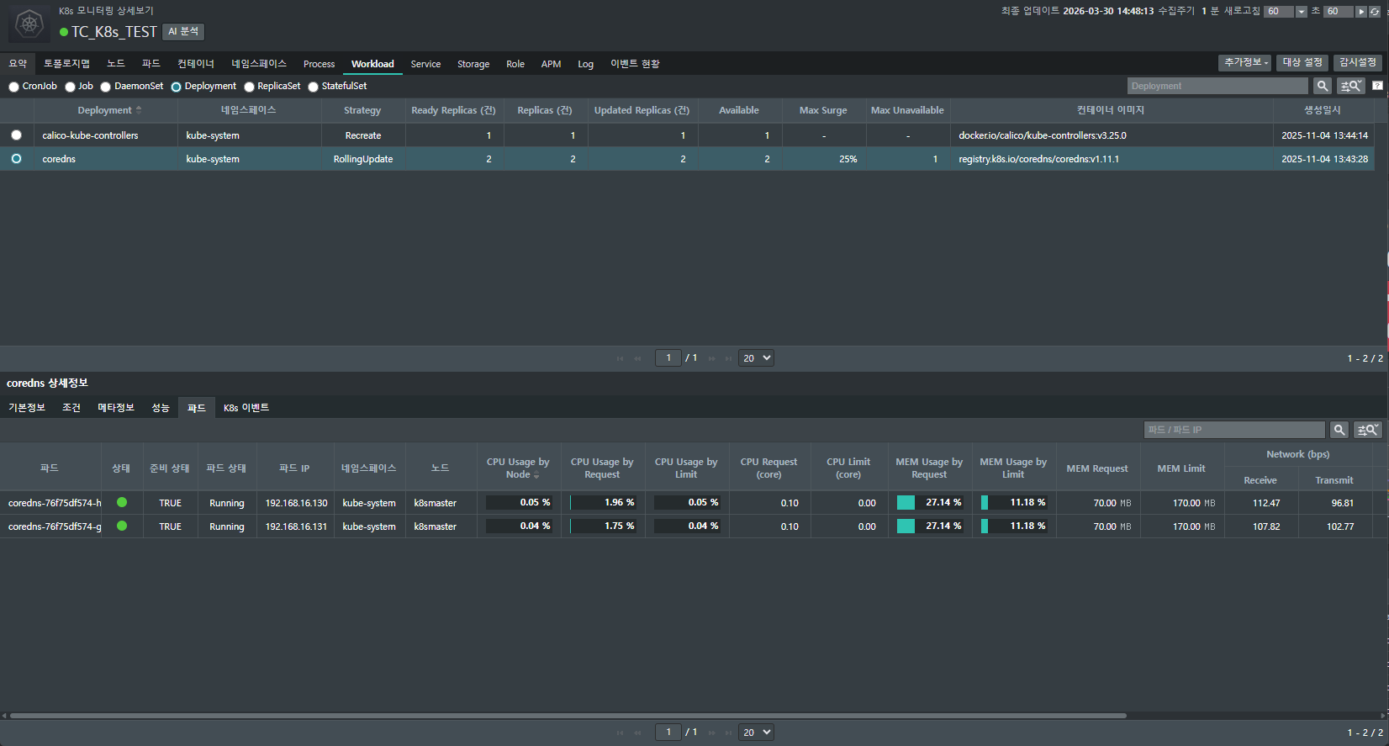
Task: Open the pod table page size dropdown
Action: click(x=756, y=733)
